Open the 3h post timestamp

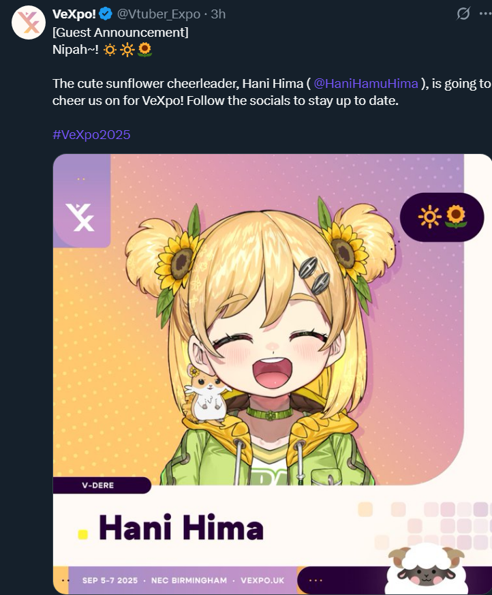[218, 14]
